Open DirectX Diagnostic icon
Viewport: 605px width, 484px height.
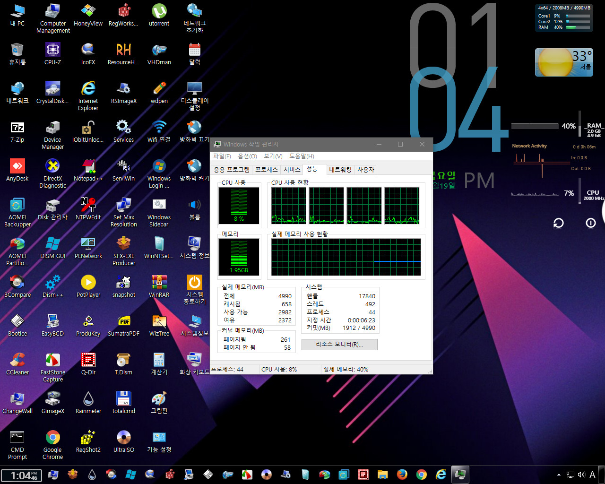coord(52,173)
